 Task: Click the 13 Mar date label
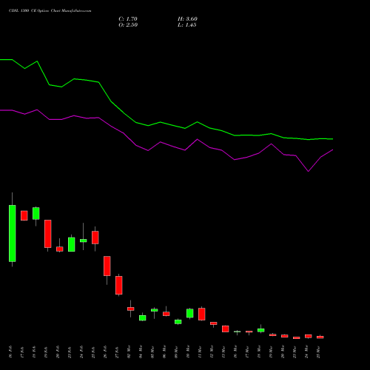[223, 352]
